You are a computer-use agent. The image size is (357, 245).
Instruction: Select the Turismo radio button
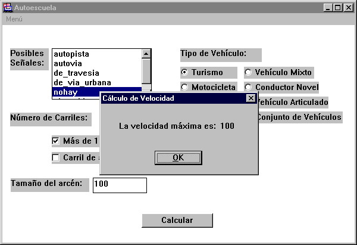click(x=184, y=73)
